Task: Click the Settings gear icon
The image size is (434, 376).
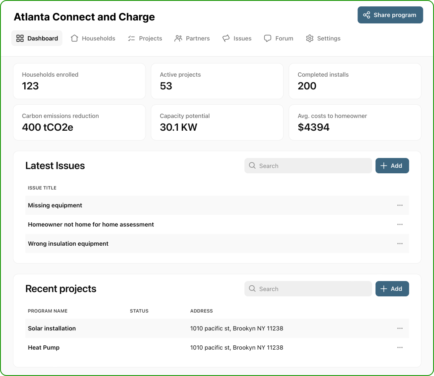Action: (x=310, y=38)
